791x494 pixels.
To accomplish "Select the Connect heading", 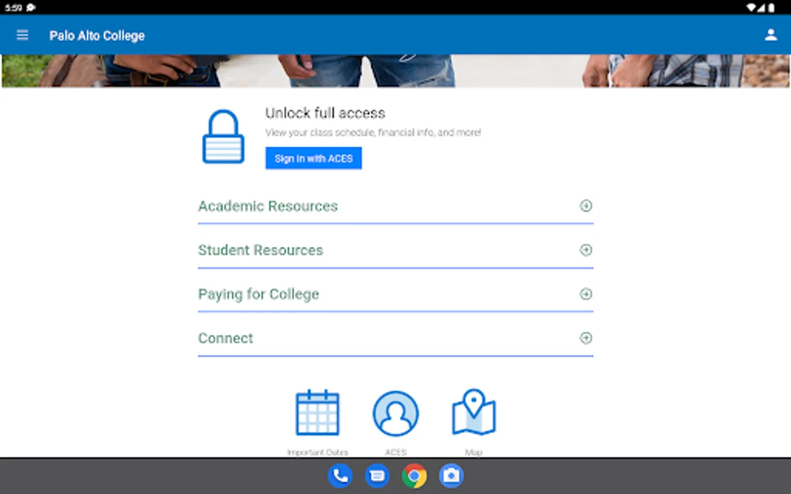I will click(x=226, y=338).
